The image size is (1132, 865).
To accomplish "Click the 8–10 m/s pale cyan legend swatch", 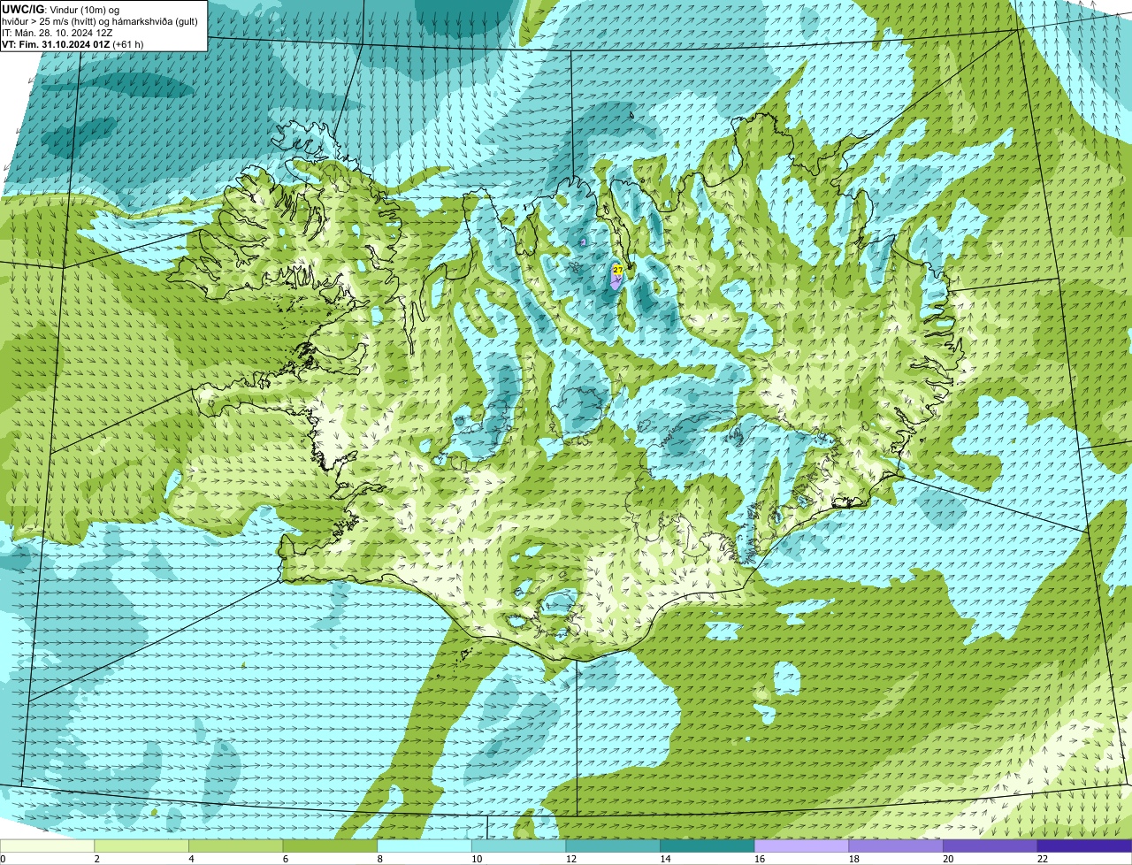I will (424, 846).
